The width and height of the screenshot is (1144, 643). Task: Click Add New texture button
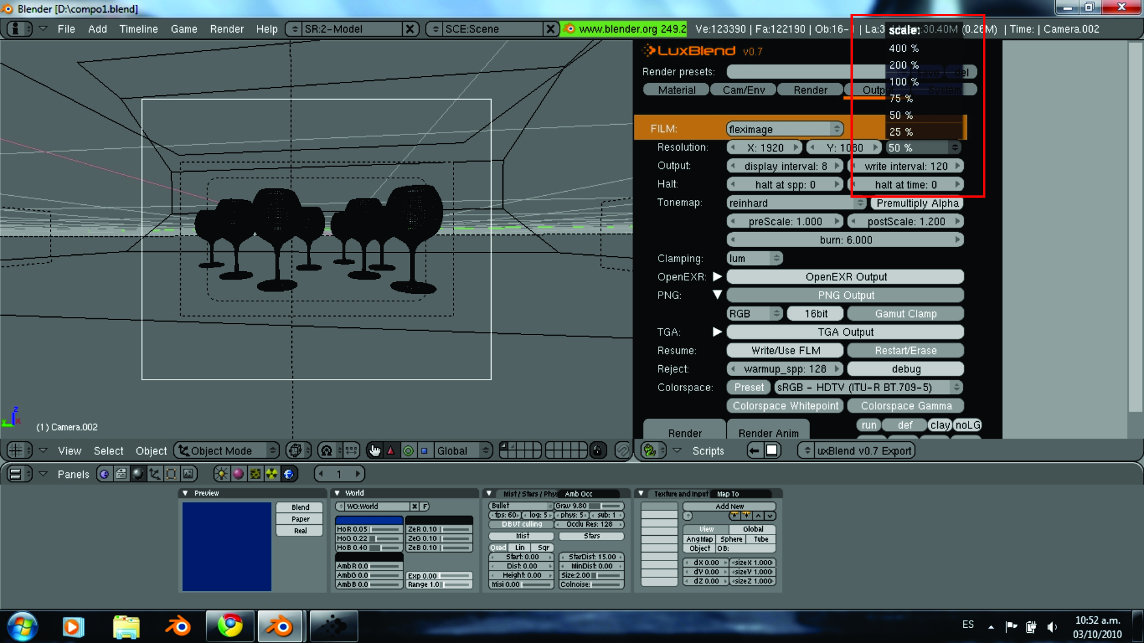[x=729, y=506]
